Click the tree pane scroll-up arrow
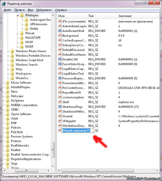This screenshot has height=181, width=162. (53, 15)
